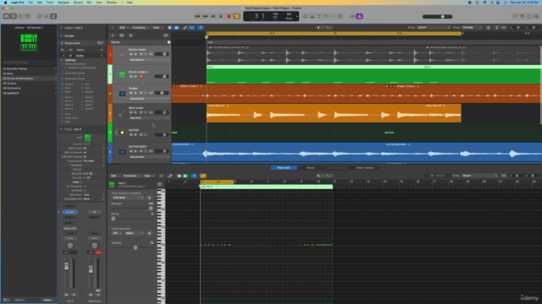This screenshot has height=304, width=542.
Task: Open the Drag Overlap dropdown
Action: pos(473,28)
